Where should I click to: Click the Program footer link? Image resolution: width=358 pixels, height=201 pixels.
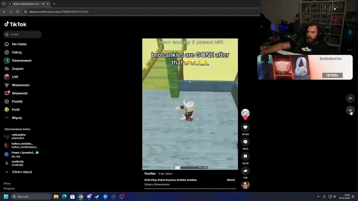click(9, 188)
